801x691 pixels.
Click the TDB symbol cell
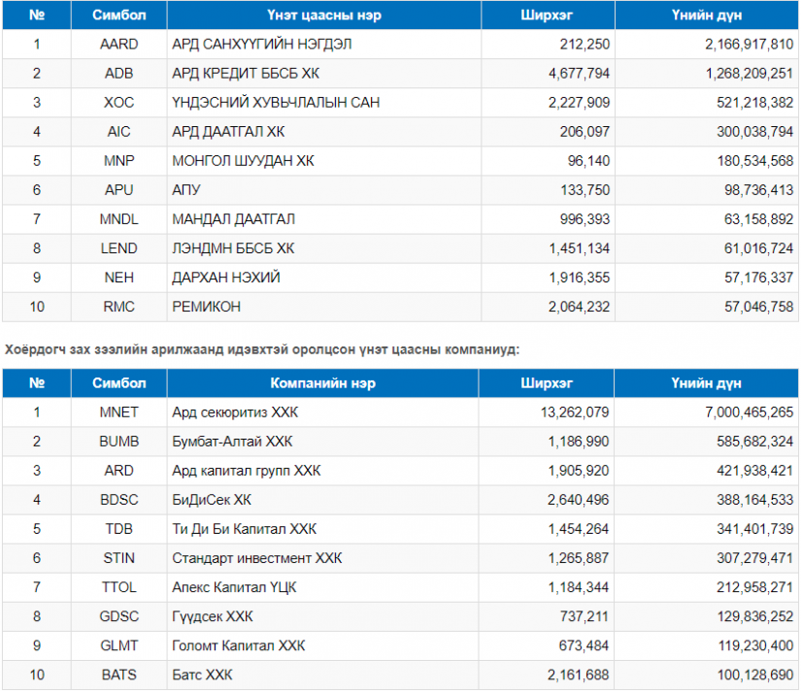(119, 529)
